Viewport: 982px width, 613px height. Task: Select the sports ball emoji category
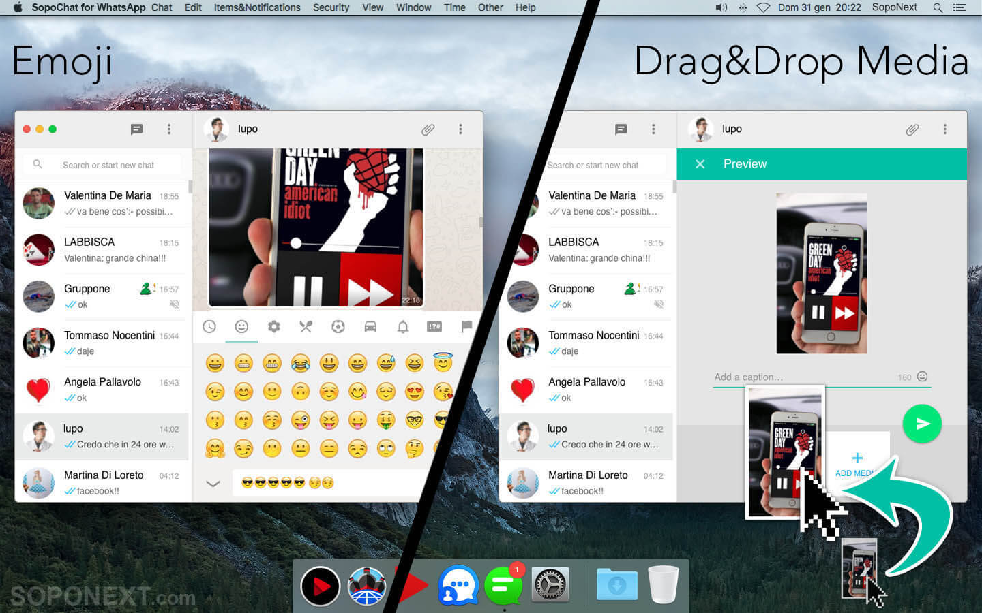338,327
